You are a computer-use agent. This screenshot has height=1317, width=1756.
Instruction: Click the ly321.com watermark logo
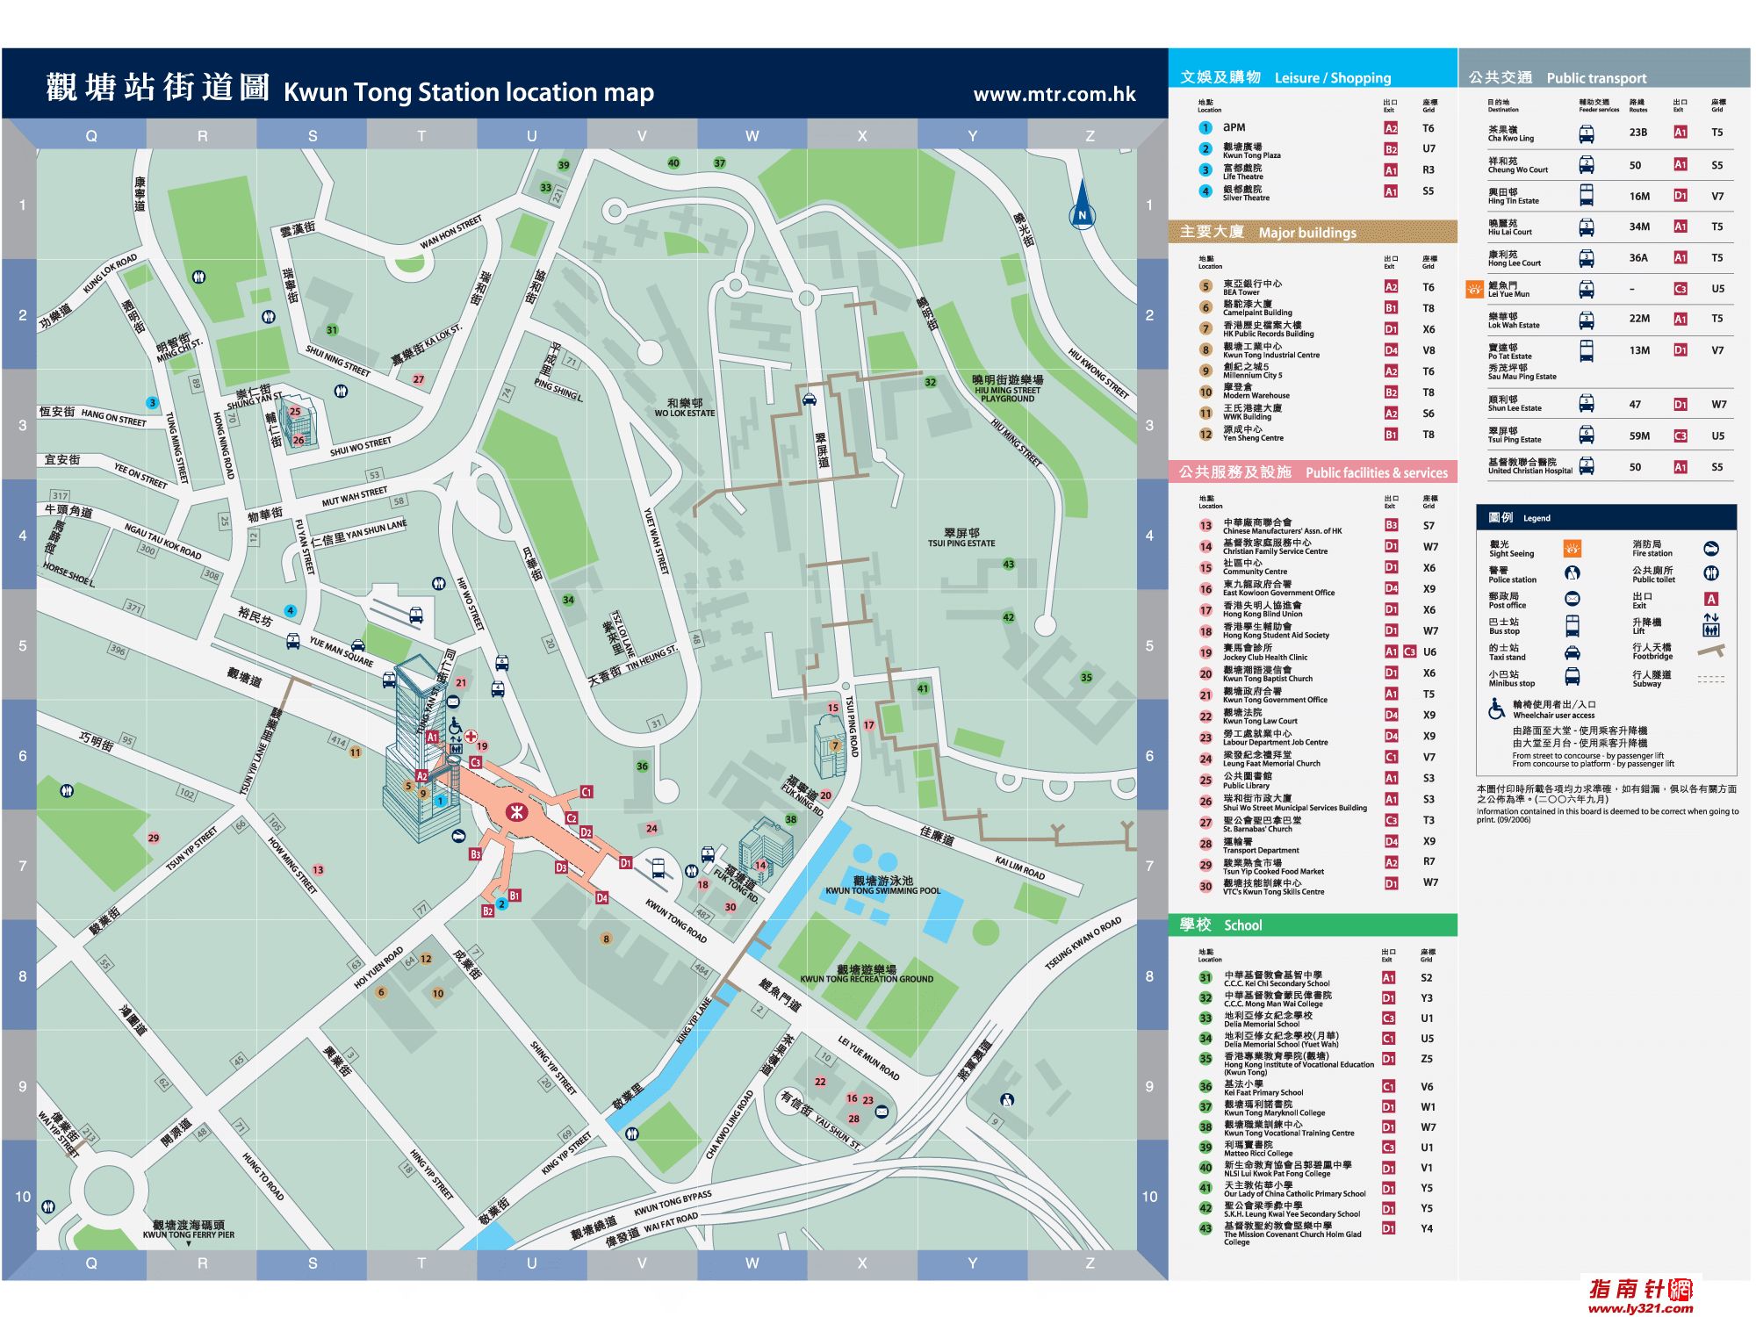point(1640,1295)
